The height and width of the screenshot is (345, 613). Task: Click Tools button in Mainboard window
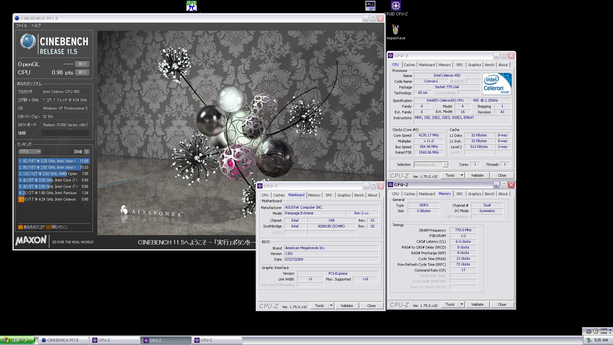click(x=319, y=306)
